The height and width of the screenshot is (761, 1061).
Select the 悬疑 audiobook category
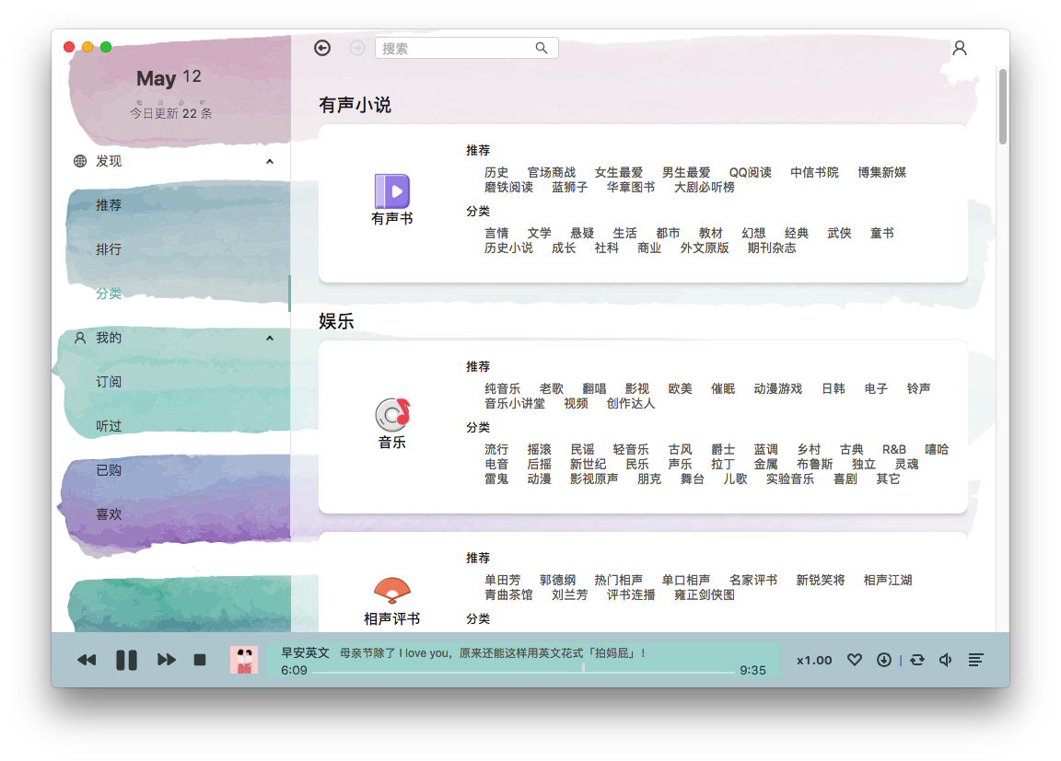(582, 233)
